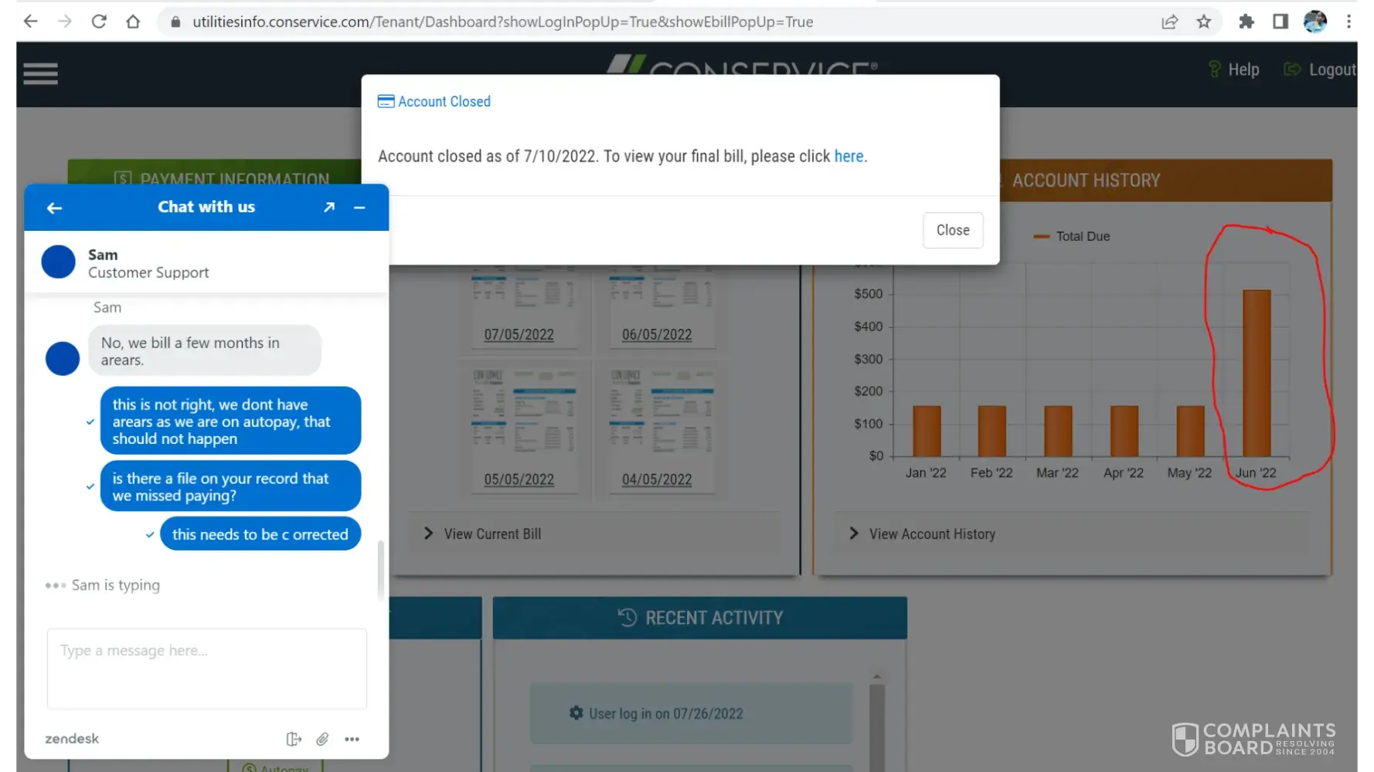The image size is (1374, 772).
Task: Click the 'is there a file' chat message
Action: click(230, 487)
